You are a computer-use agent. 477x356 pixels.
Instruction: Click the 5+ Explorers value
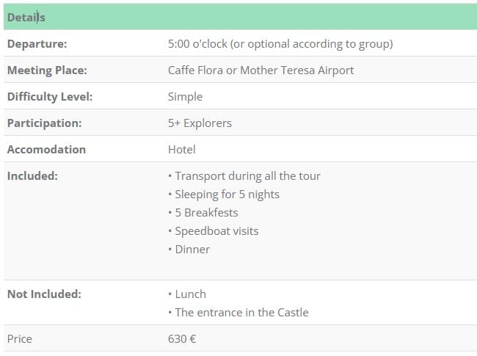pos(200,123)
